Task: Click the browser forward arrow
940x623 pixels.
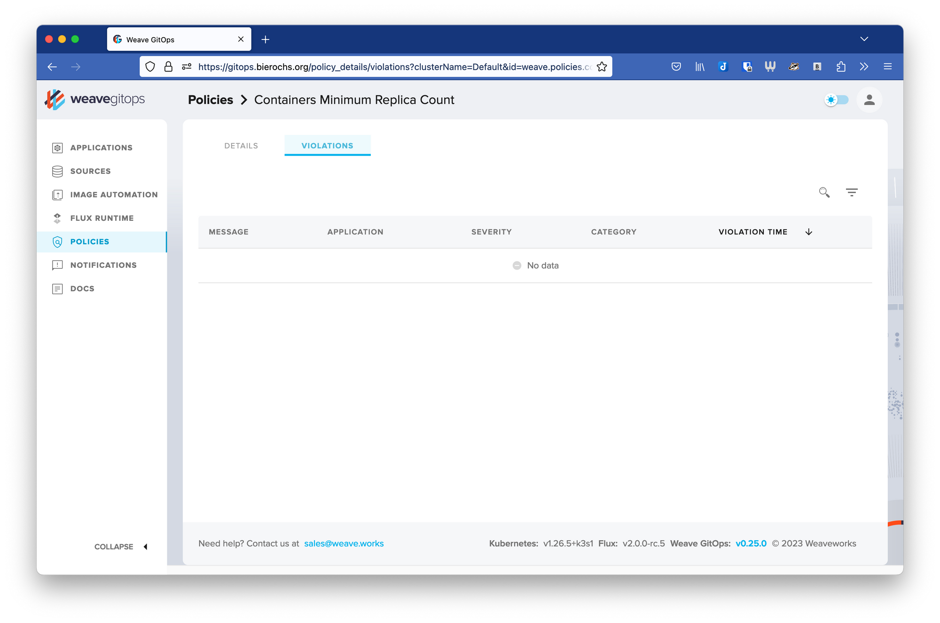Action: 76,67
